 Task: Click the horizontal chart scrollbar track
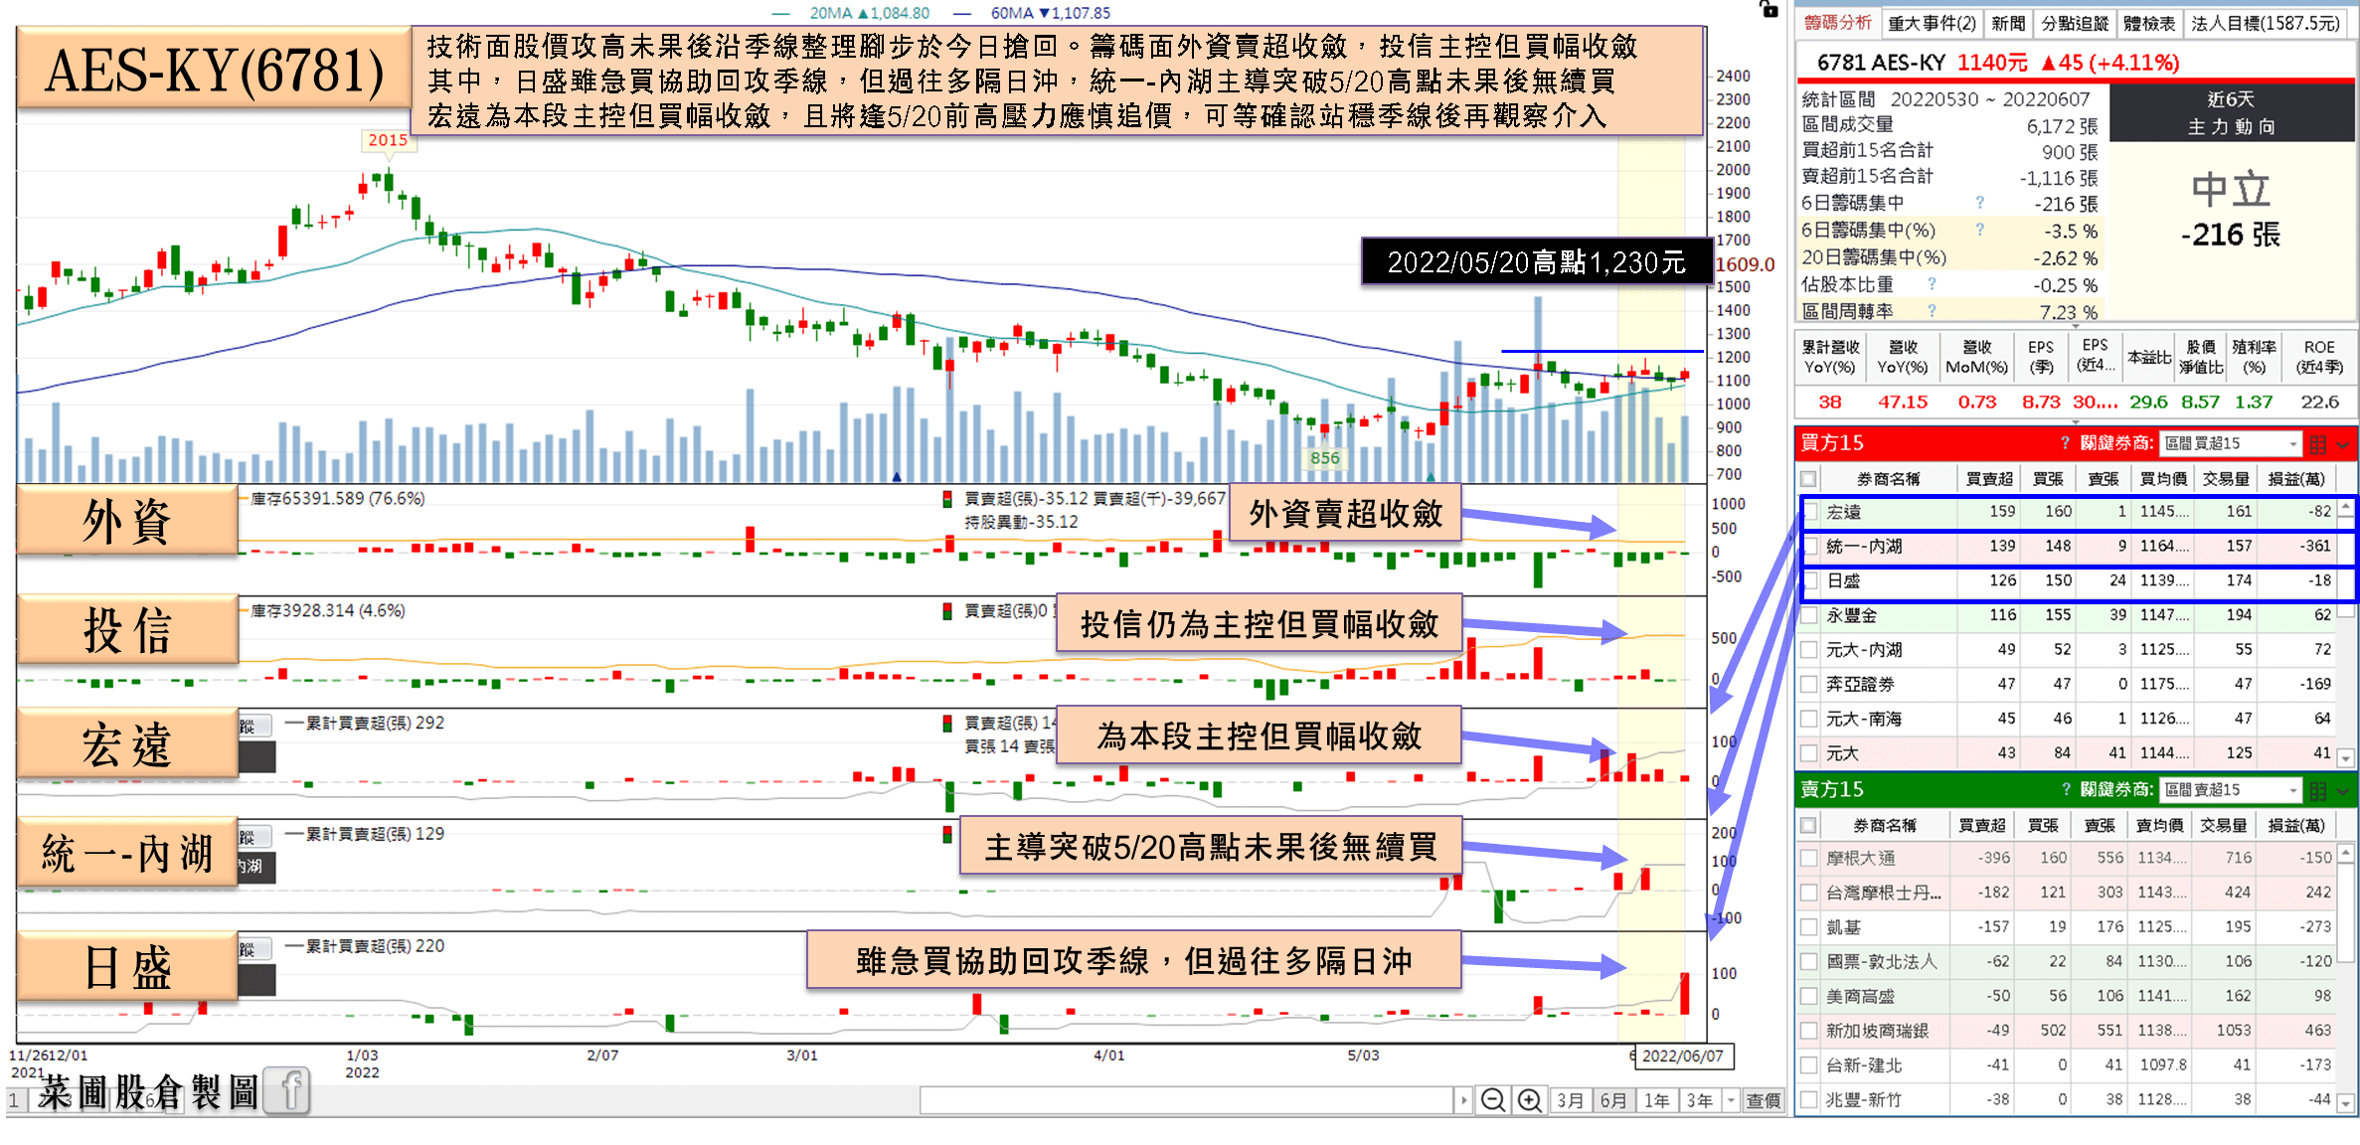point(1186,1100)
